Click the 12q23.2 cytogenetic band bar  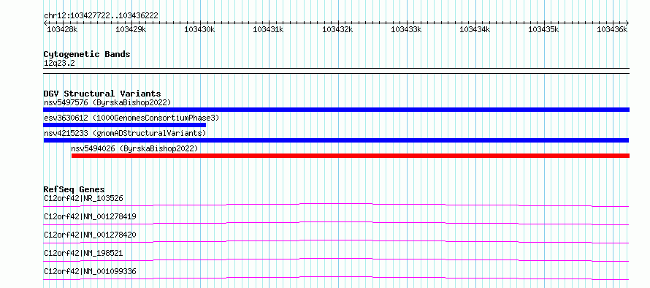(x=336, y=71)
